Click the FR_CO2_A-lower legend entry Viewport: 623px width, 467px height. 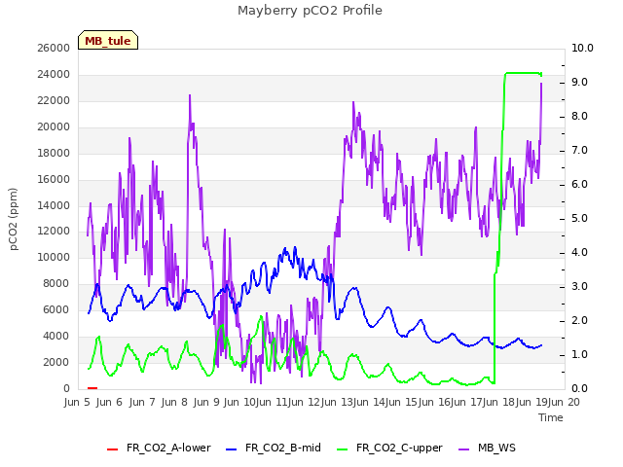tap(159, 448)
